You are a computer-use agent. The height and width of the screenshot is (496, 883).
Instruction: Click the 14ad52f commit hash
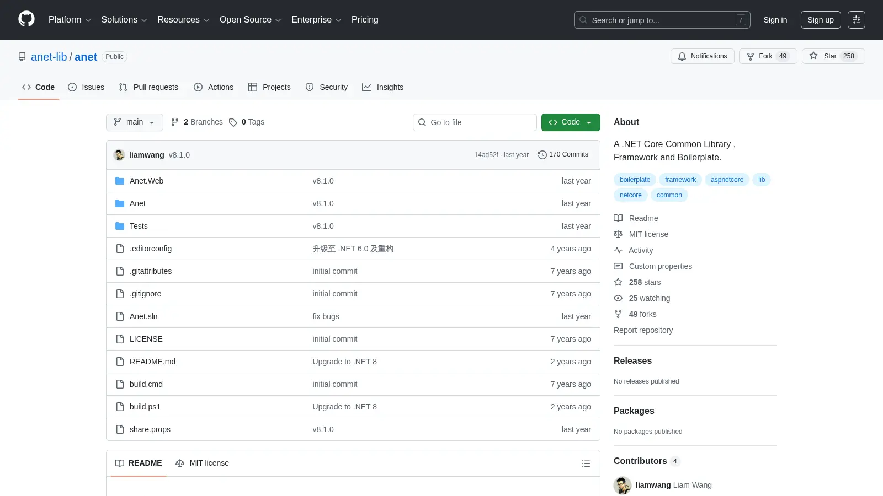[x=486, y=155]
